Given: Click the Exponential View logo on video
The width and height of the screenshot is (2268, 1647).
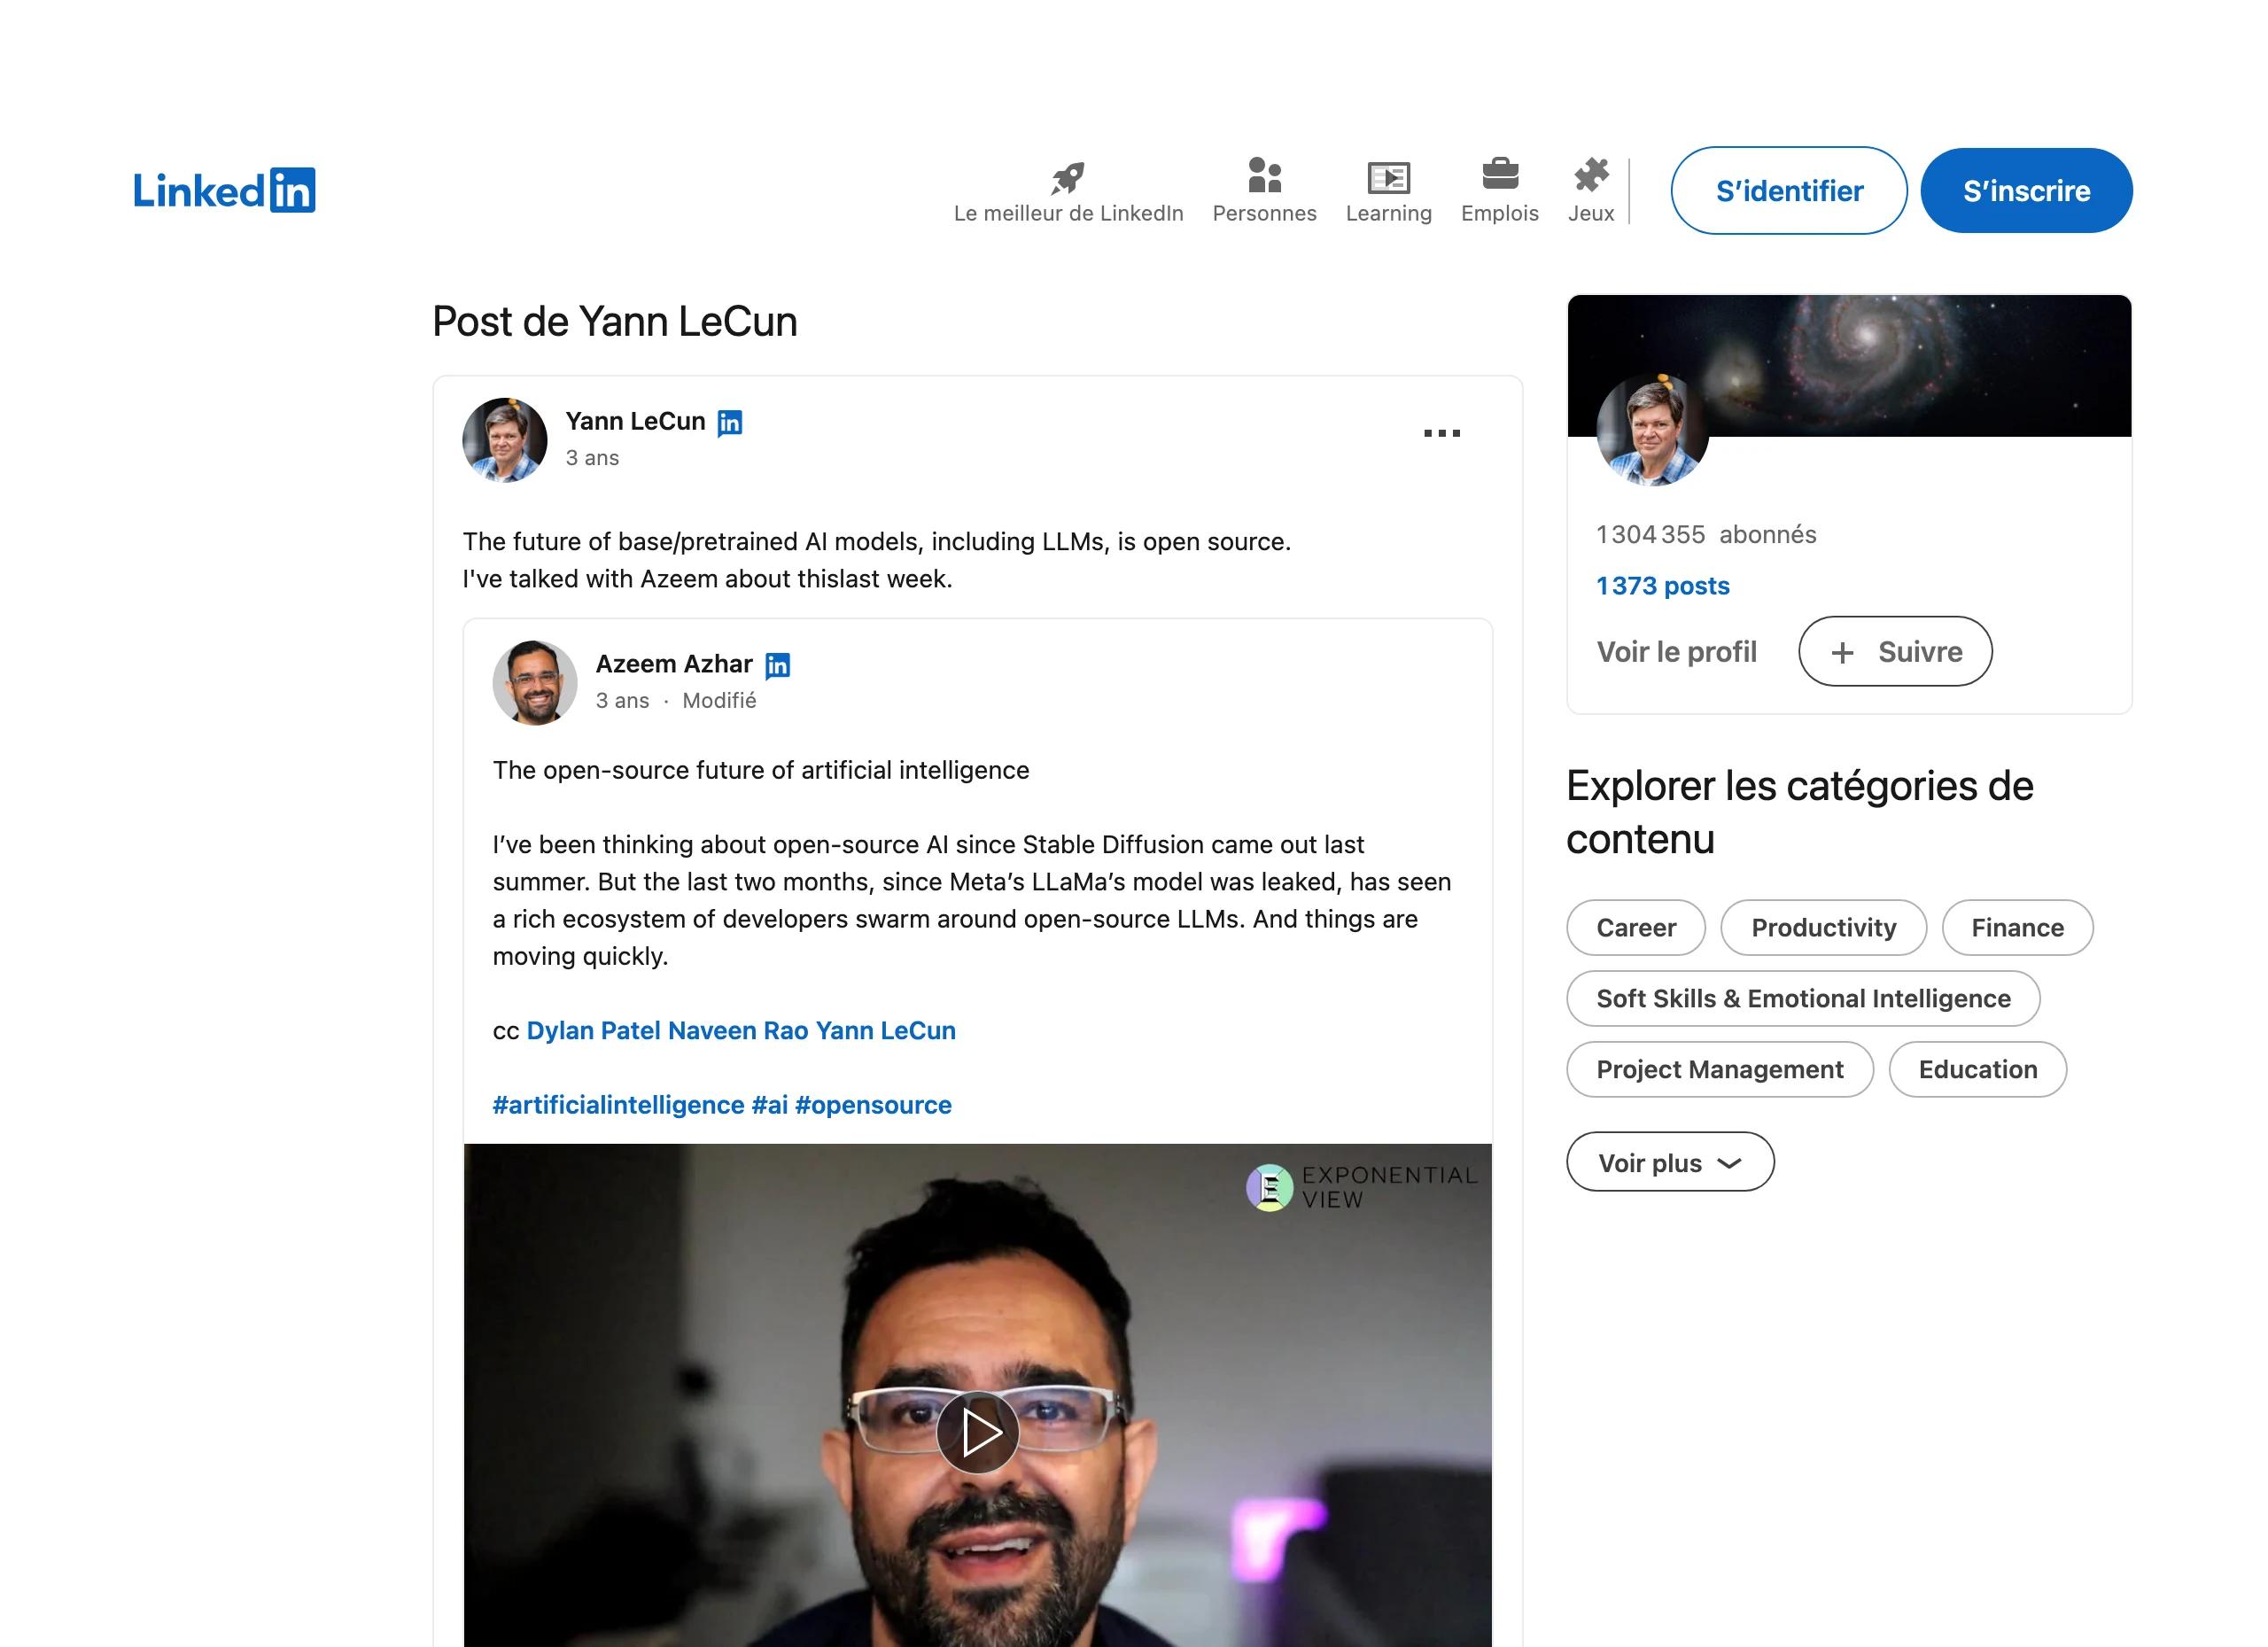Looking at the screenshot, I should click(x=1360, y=1187).
